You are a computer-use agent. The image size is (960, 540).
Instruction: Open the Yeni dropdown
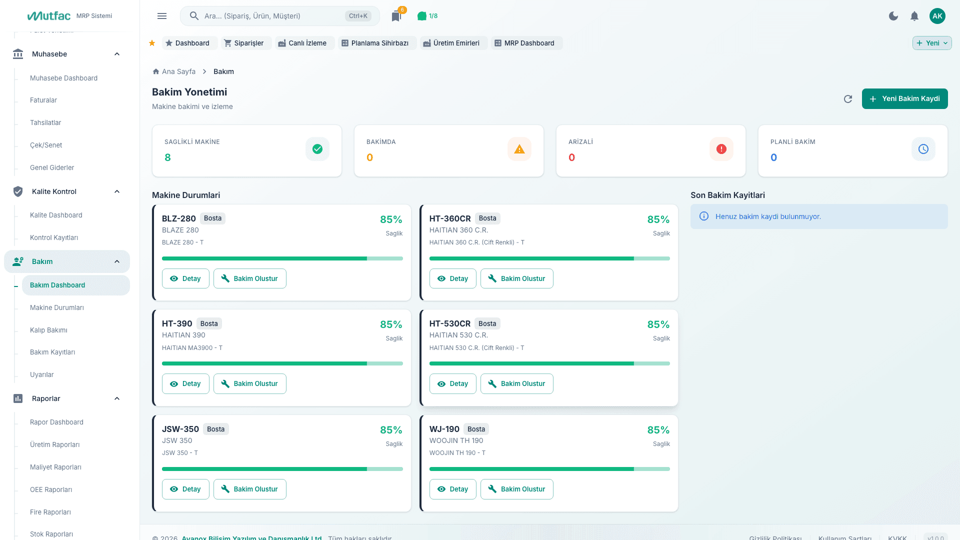pyautogui.click(x=932, y=43)
